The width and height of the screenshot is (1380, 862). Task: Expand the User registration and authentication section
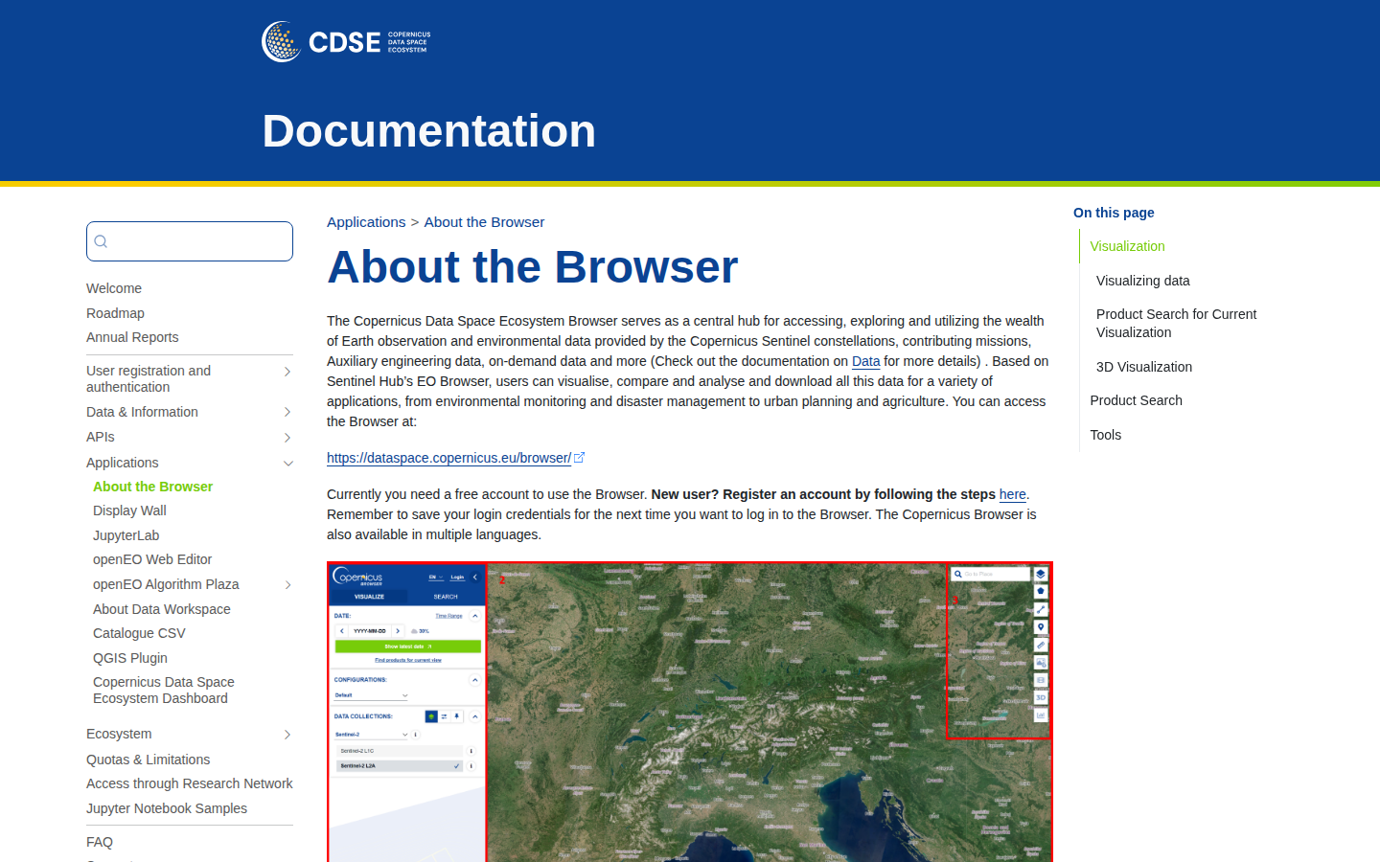pos(287,372)
